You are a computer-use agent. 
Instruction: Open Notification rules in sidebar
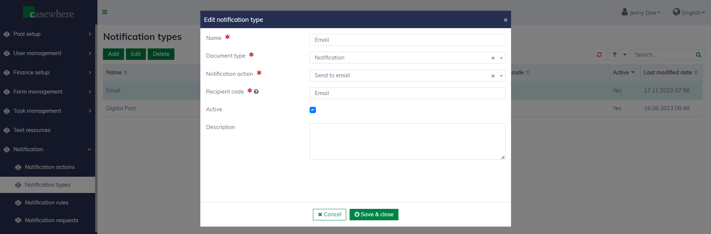[47, 203]
